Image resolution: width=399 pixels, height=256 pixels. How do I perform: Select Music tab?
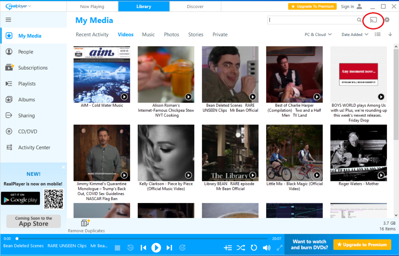[x=148, y=35]
